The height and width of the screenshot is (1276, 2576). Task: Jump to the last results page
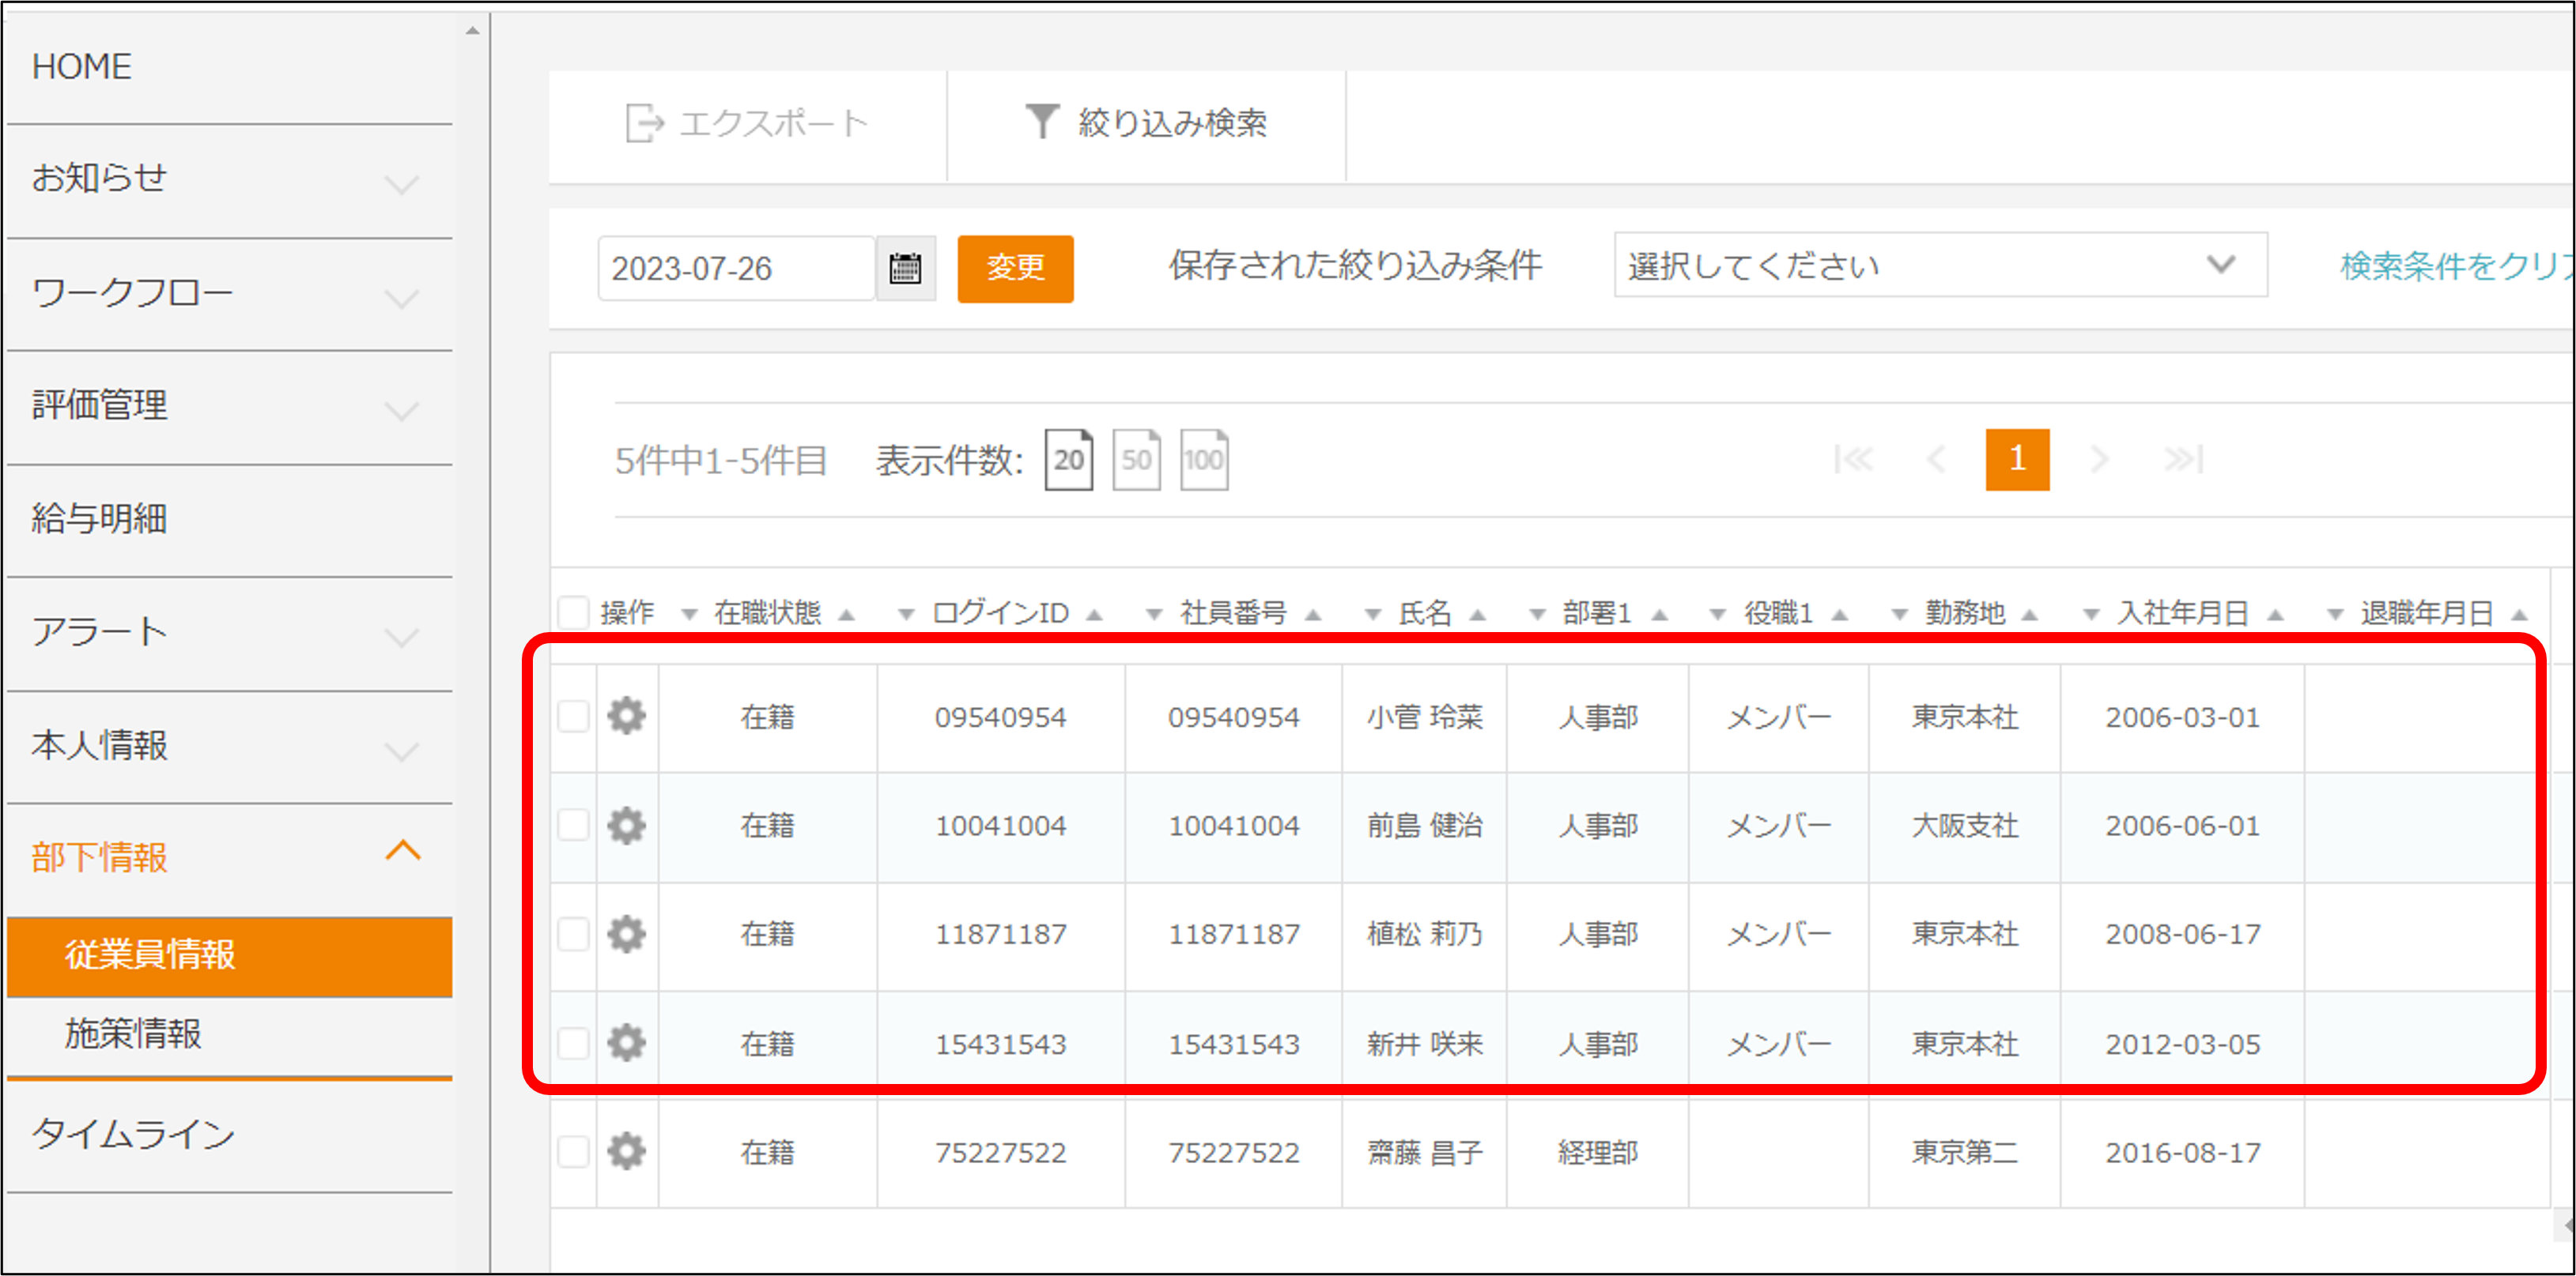(2183, 460)
